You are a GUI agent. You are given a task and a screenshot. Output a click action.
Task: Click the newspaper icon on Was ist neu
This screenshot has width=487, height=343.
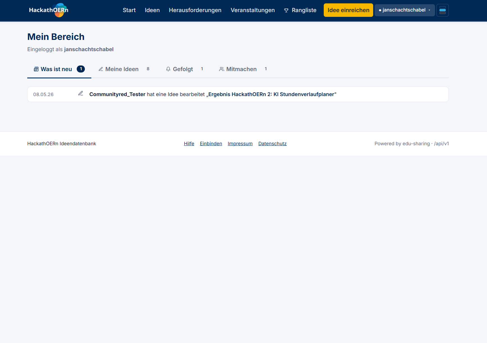point(36,69)
